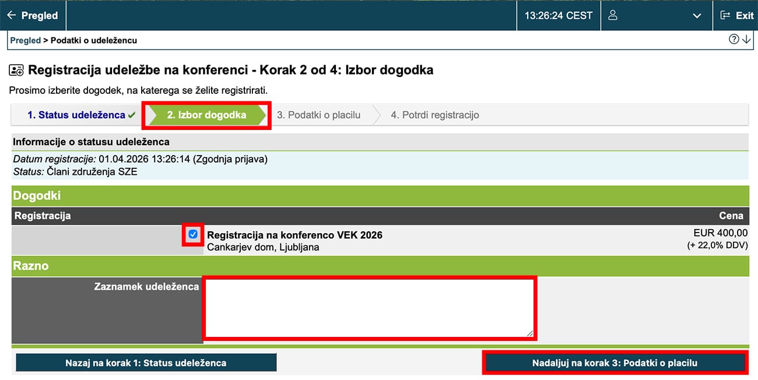Click Nadaljuj na korak 3 button
758x380 pixels.
click(x=615, y=362)
